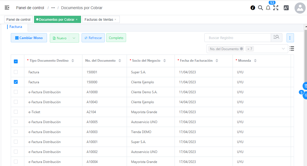Click the hamburger menu collapse icon
307x166 pixels.
7,8
